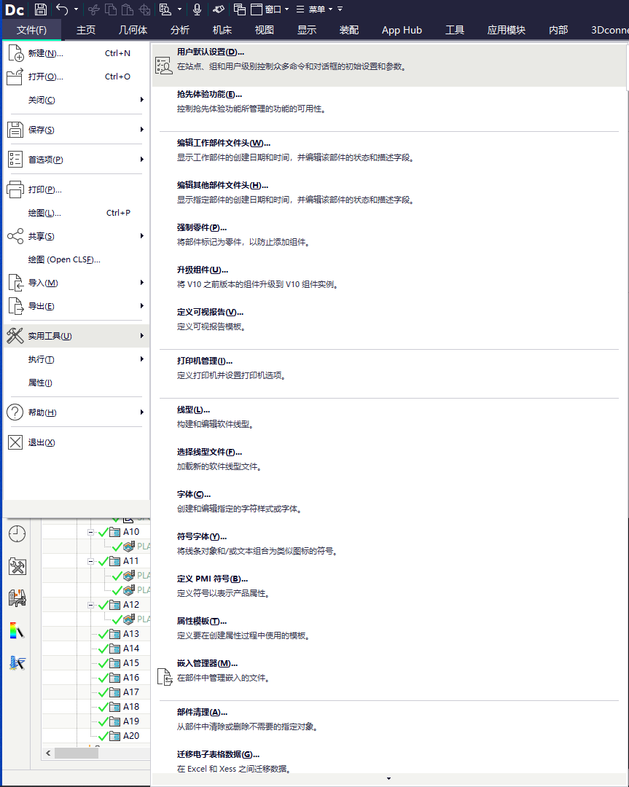Click the rainbow color bar wand icon in the resource bar
The height and width of the screenshot is (787, 629).
17,630
